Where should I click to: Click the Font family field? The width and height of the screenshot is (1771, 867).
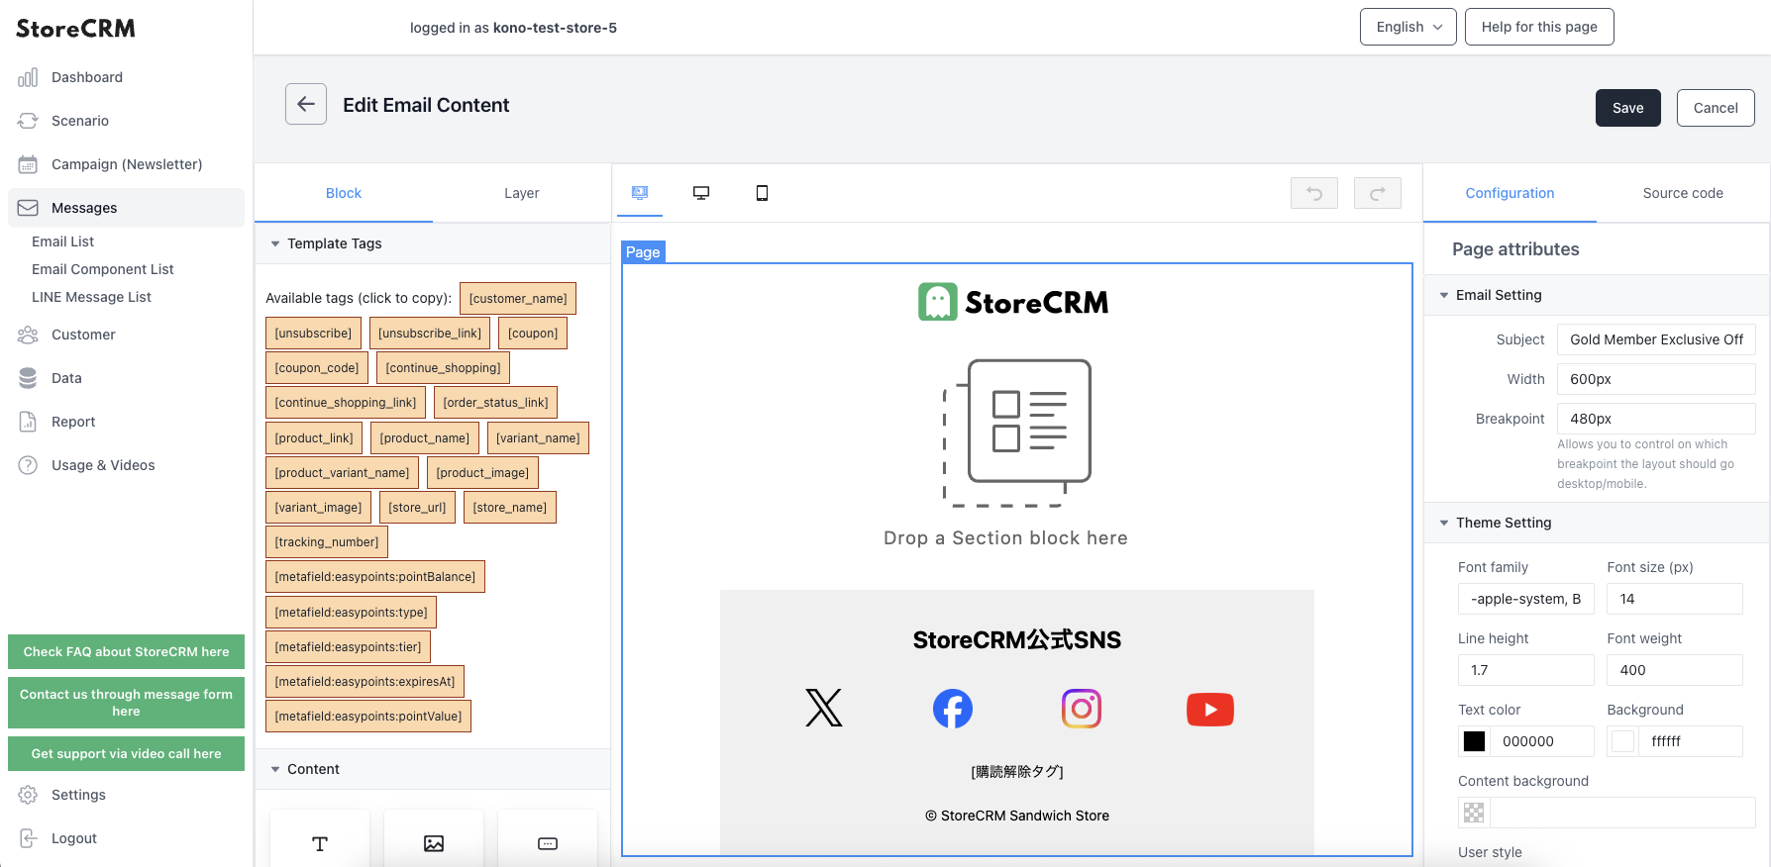pyautogui.click(x=1525, y=599)
